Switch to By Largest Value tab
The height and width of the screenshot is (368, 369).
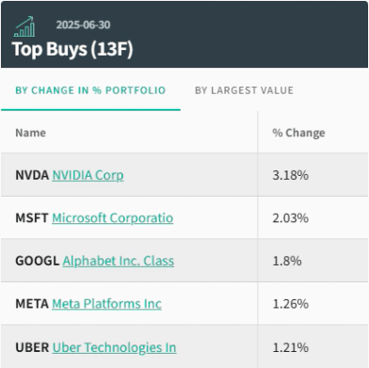[x=244, y=90]
